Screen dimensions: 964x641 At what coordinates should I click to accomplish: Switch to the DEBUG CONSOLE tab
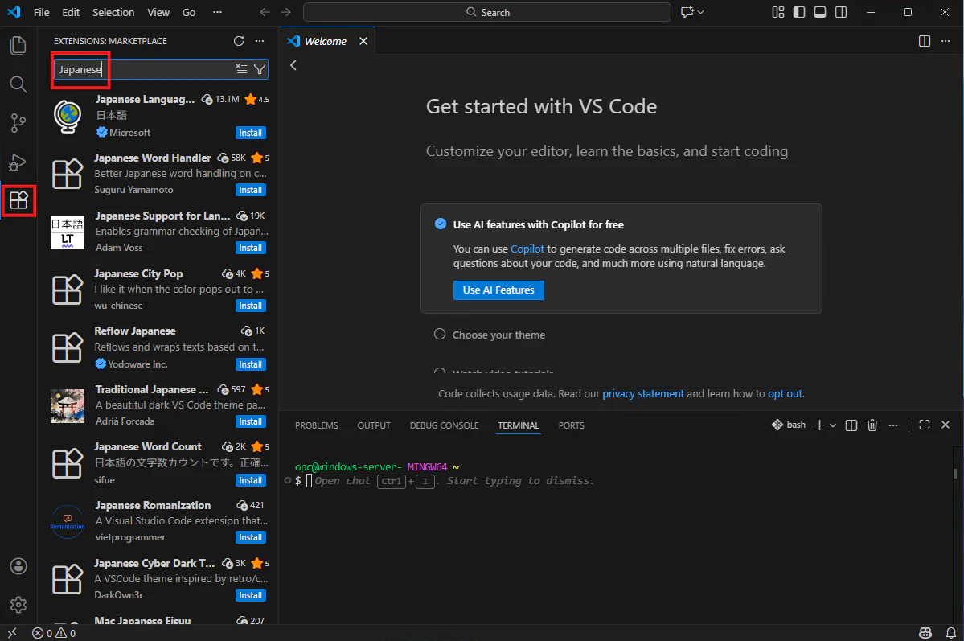tap(444, 425)
